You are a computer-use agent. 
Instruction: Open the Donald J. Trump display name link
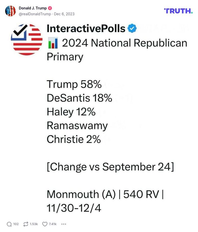tap(33, 8)
